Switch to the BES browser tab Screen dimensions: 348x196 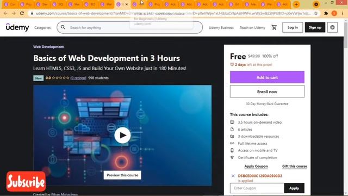click(90, 4)
